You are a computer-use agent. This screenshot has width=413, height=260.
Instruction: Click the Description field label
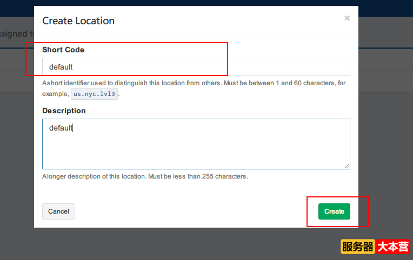pos(64,111)
